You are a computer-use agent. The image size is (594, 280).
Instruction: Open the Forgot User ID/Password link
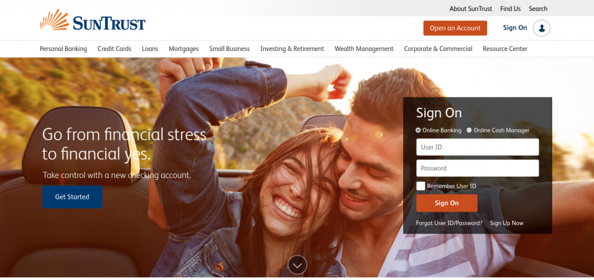click(449, 223)
